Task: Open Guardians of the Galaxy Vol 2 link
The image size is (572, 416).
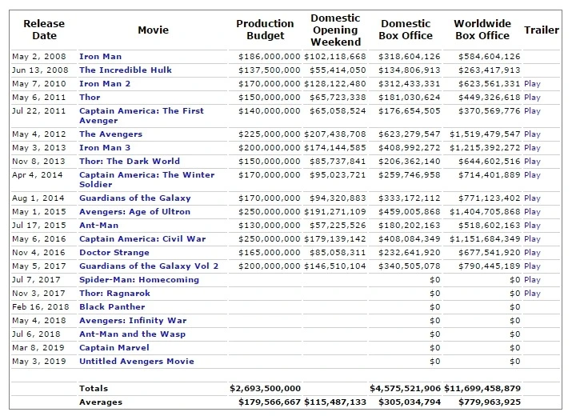Action: point(149,266)
